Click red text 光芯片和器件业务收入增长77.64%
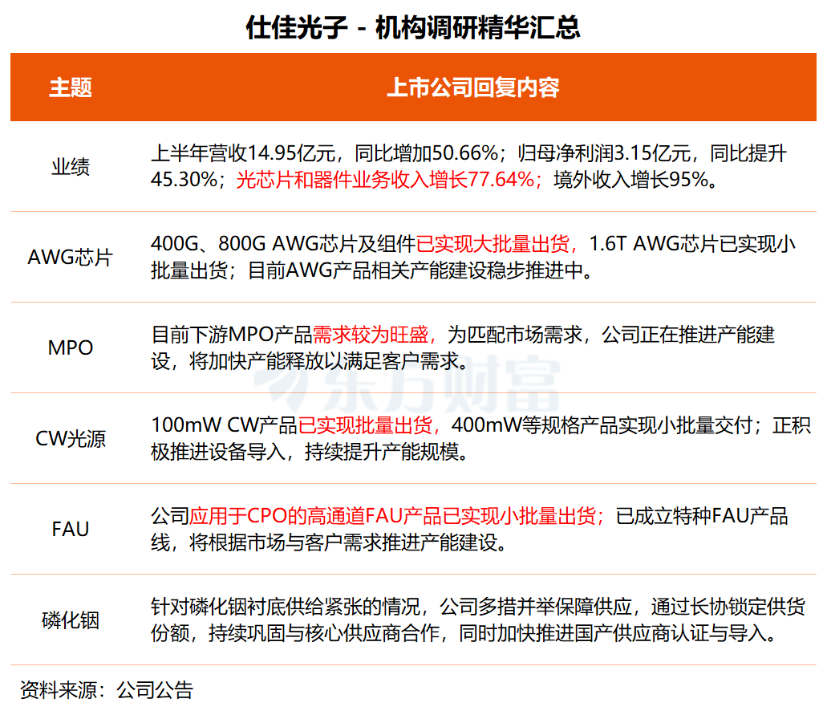Viewport: 827px width, 715px height. pos(385,180)
